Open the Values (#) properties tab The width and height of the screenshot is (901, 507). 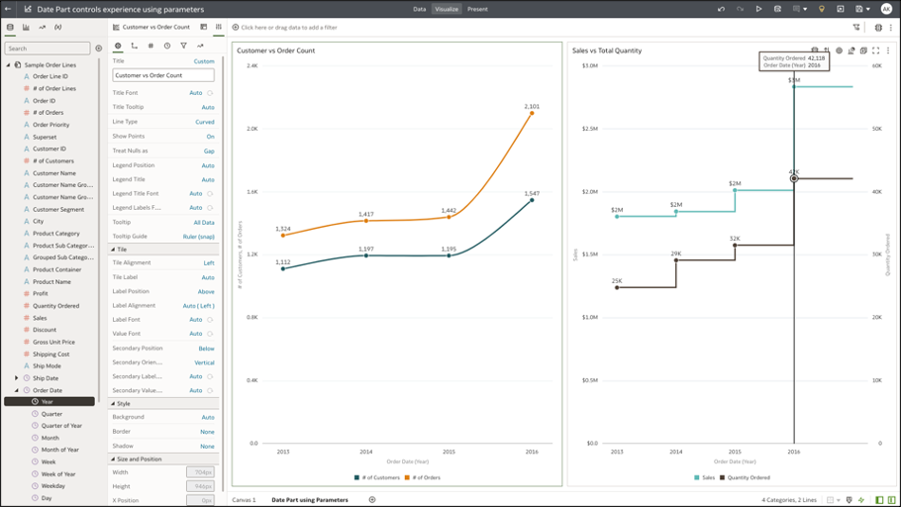point(150,46)
